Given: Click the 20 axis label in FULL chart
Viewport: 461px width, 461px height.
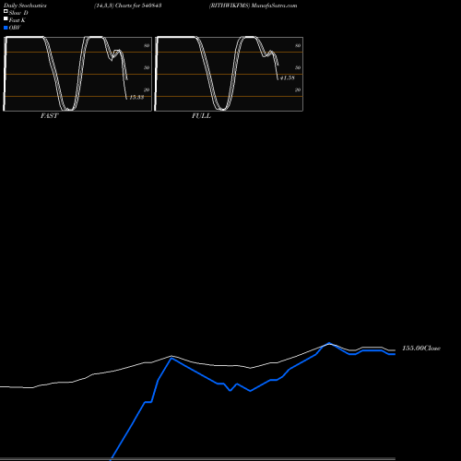Looking at the screenshot, I should click(x=298, y=89).
